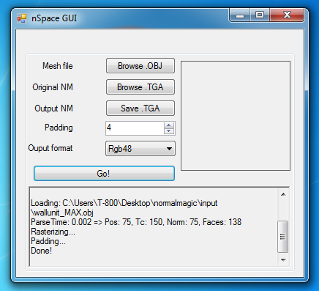This screenshot has width=319, height=291.
Task: Click the log scrollbar down arrow
Action: (x=283, y=260)
